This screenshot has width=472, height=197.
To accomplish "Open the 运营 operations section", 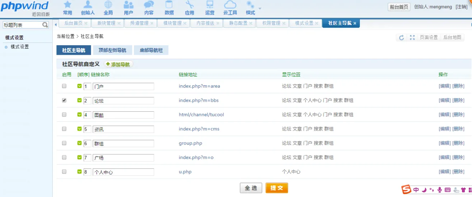I will 210,8.
